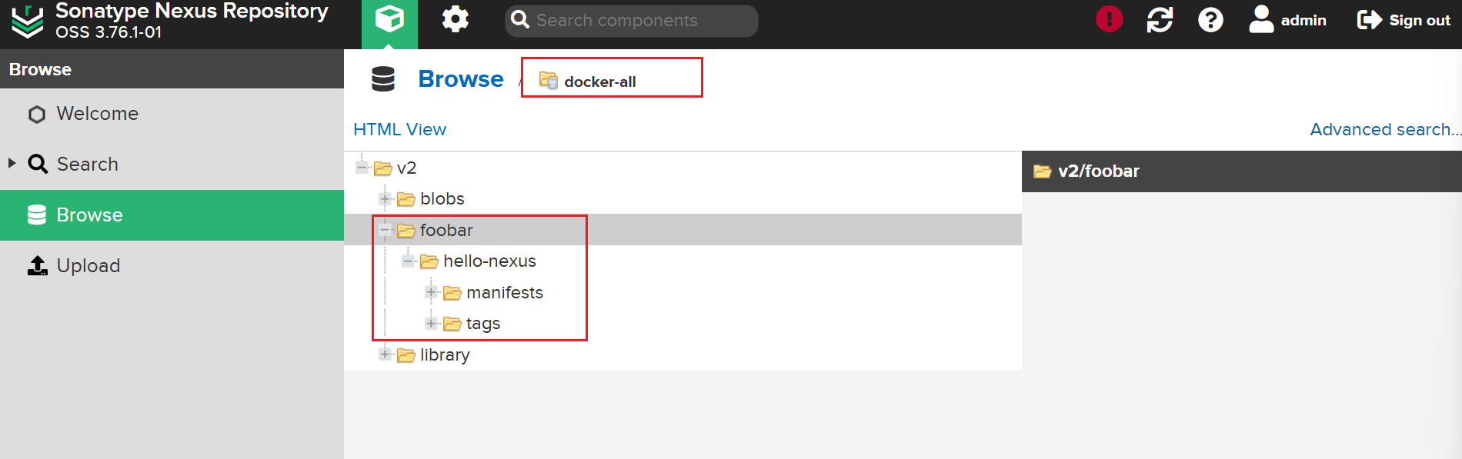Image resolution: width=1462 pixels, height=459 pixels.
Task: Open the help question mark menu
Action: point(1210,19)
